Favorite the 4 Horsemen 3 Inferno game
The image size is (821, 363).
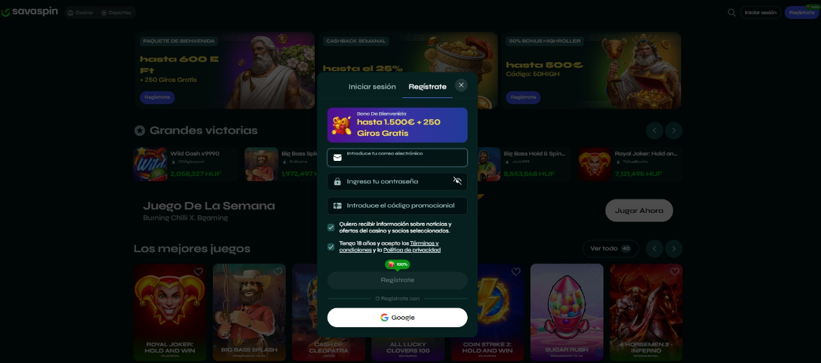(674, 272)
